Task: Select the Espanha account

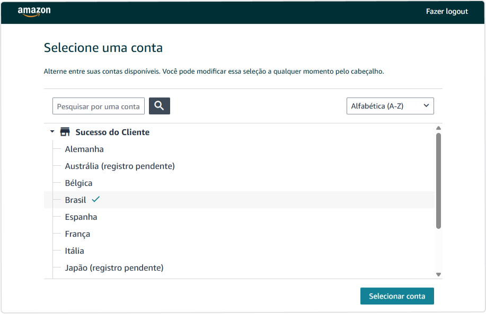Action: coord(81,217)
